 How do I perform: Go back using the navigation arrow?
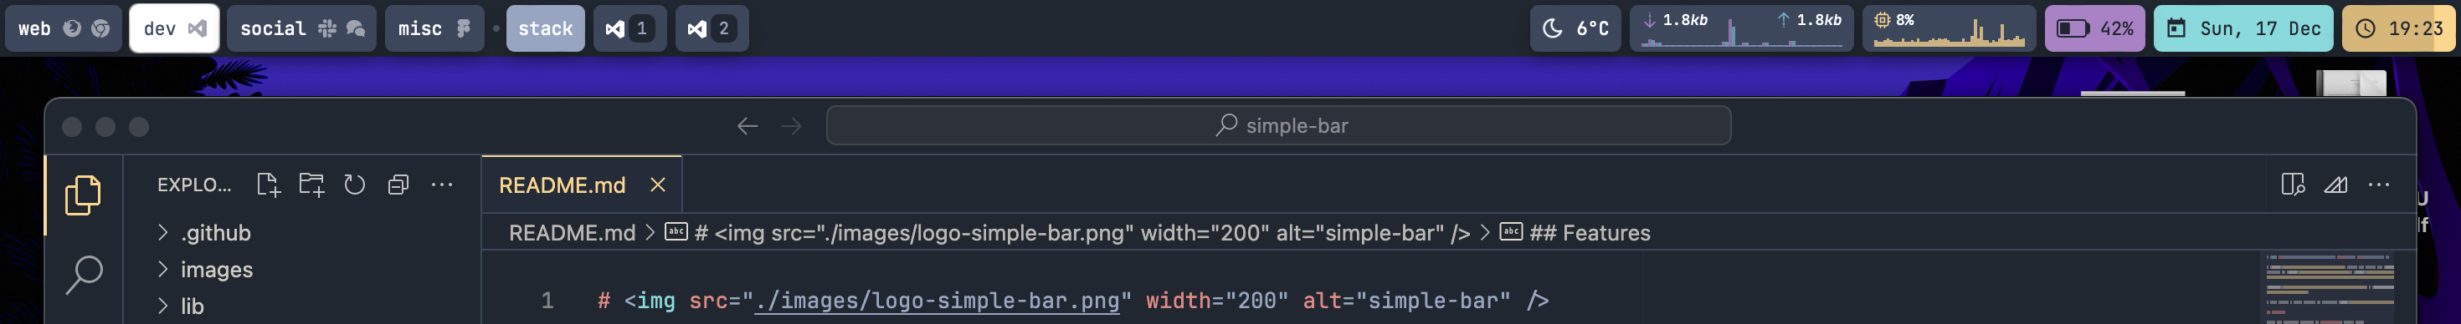tap(747, 126)
